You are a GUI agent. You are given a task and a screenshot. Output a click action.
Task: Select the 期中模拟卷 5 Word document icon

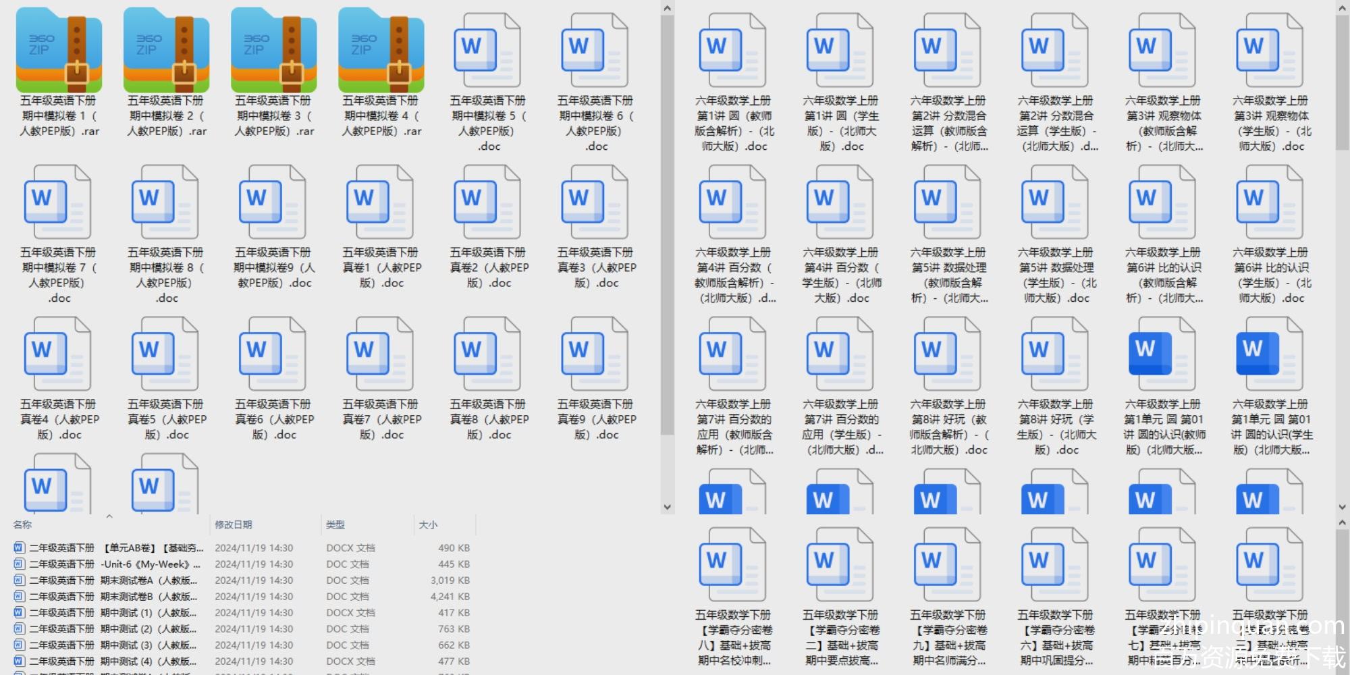coord(487,51)
